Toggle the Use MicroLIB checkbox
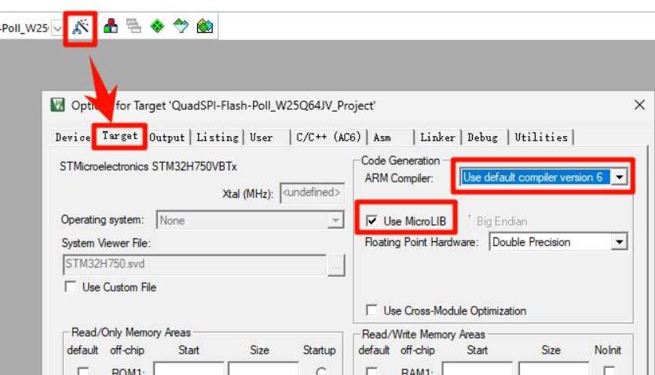The width and height of the screenshot is (655, 375). point(371,220)
